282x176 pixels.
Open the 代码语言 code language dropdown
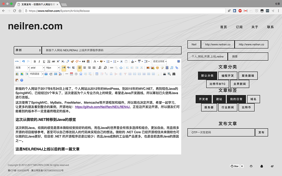pos(36,74)
